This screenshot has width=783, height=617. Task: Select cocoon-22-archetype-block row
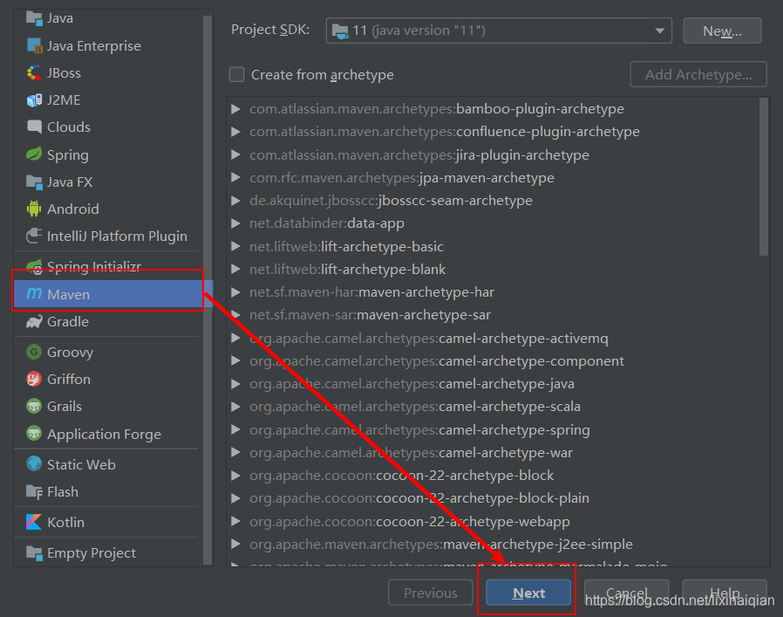pyautogui.click(x=492, y=476)
